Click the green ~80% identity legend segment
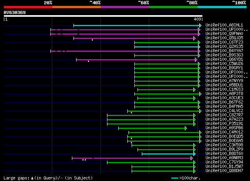 coord(173,7)
